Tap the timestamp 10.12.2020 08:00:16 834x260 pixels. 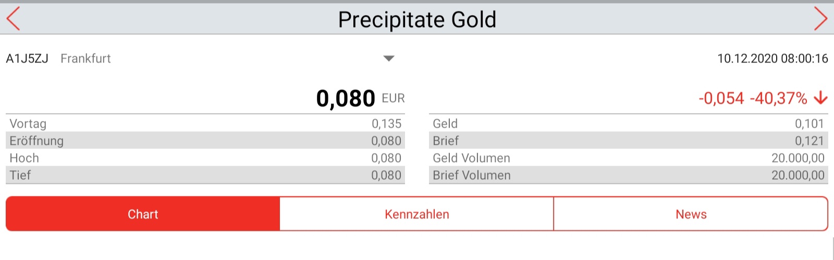pyautogui.click(x=772, y=58)
